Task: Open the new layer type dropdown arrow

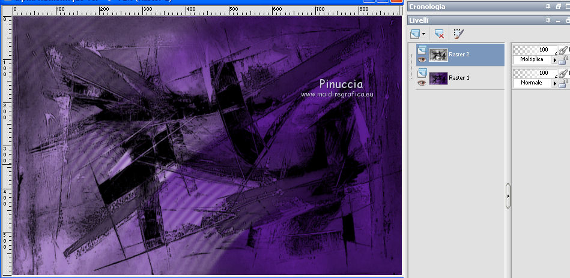Action: point(423,34)
